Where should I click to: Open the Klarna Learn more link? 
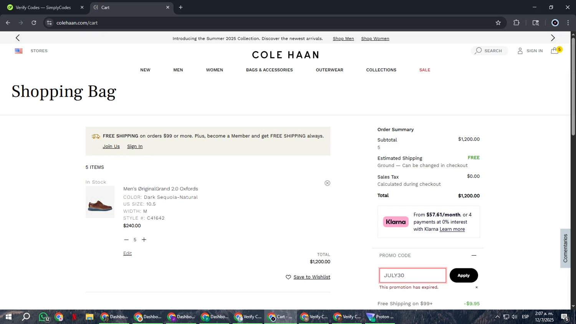452,229
